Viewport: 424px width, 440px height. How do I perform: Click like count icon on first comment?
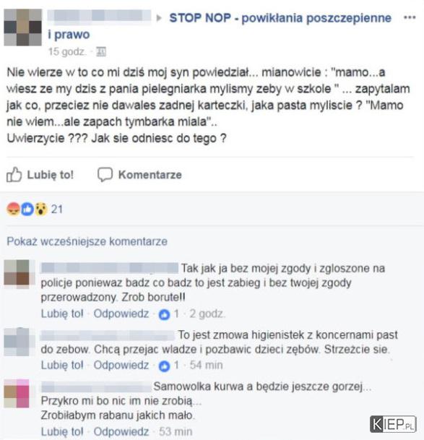pos(164,314)
